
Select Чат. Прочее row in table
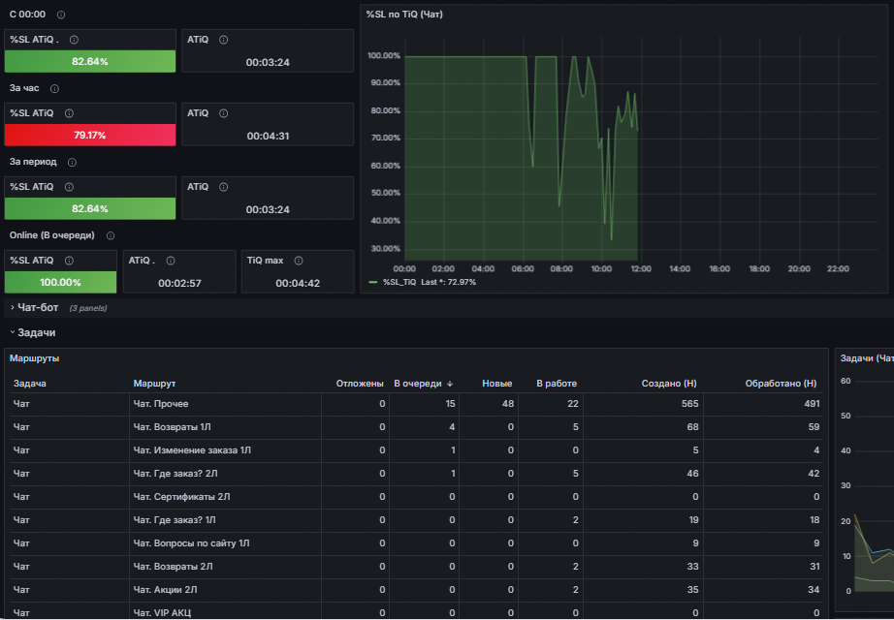pos(416,404)
